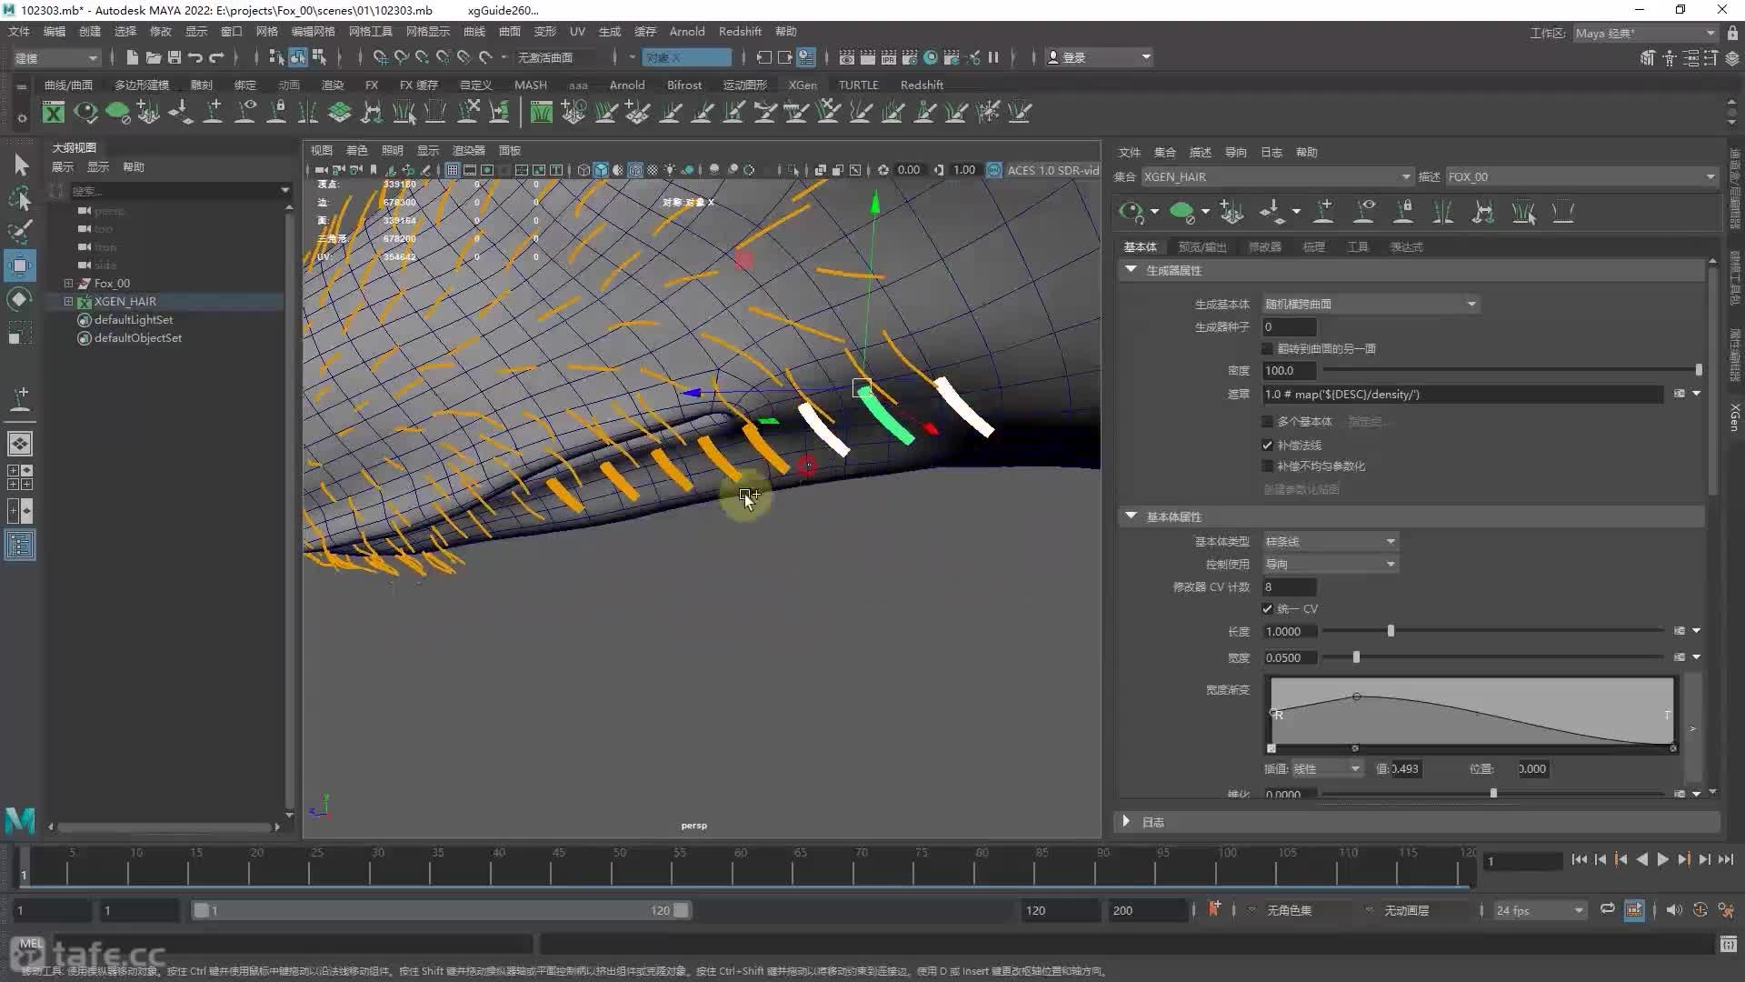Image resolution: width=1745 pixels, height=982 pixels.
Task: Open 控制使用 导向 dropdown
Action: [x=1331, y=564]
